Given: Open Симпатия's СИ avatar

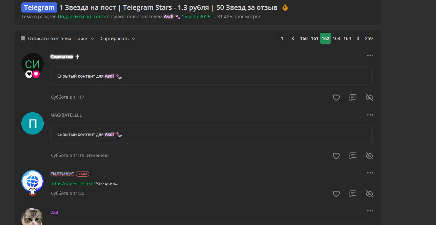Looking at the screenshot, I should [x=33, y=64].
